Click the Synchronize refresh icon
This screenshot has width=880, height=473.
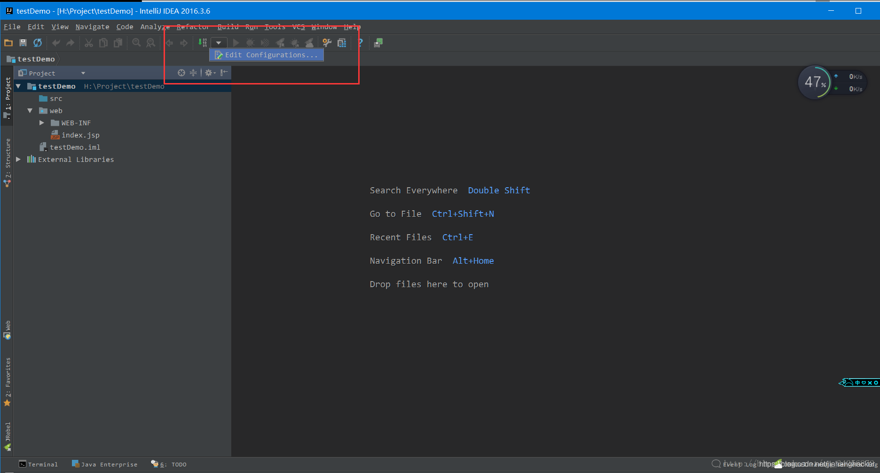(x=38, y=43)
